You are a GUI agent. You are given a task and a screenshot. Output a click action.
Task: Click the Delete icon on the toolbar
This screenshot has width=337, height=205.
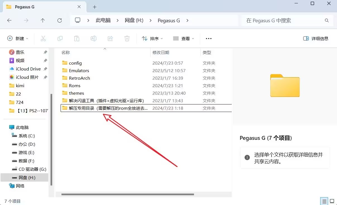(x=127, y=38)
